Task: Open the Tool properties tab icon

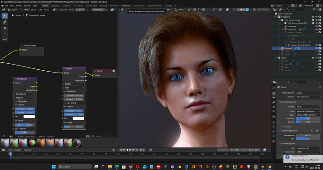Action: point(273,88)
